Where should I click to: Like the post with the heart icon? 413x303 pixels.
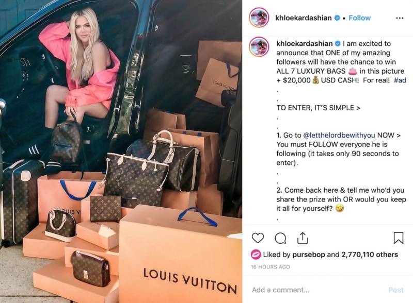(258, 238)
